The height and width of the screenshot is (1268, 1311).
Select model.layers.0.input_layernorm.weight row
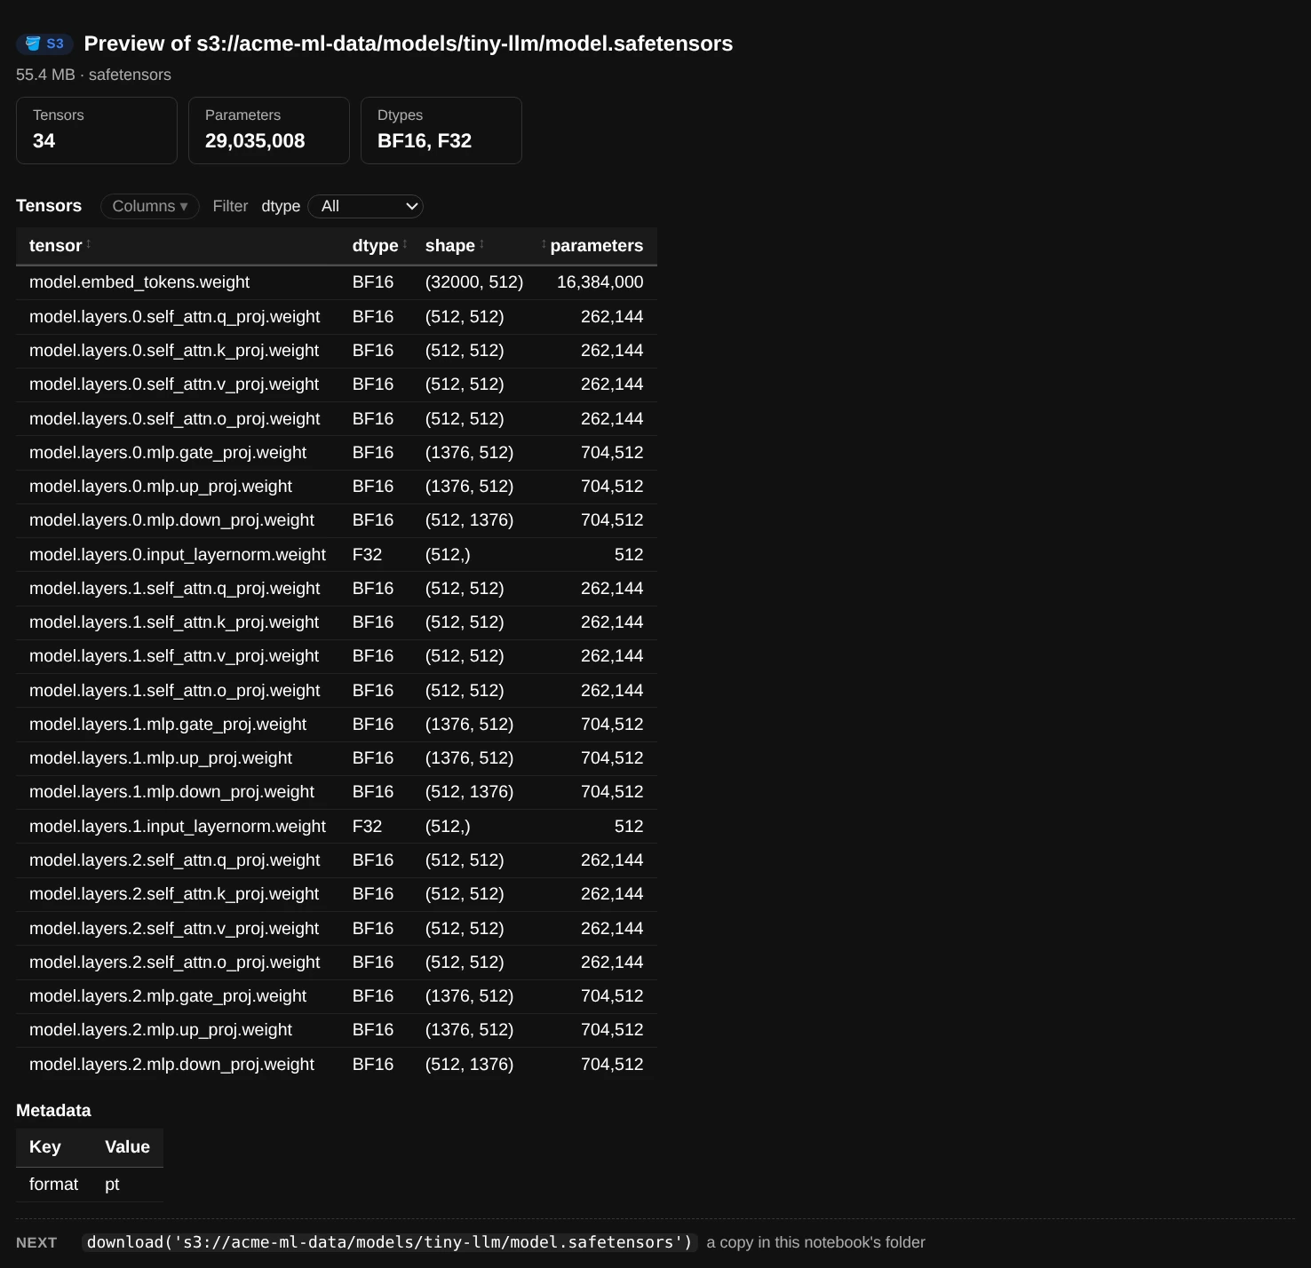tap(337, 555)
